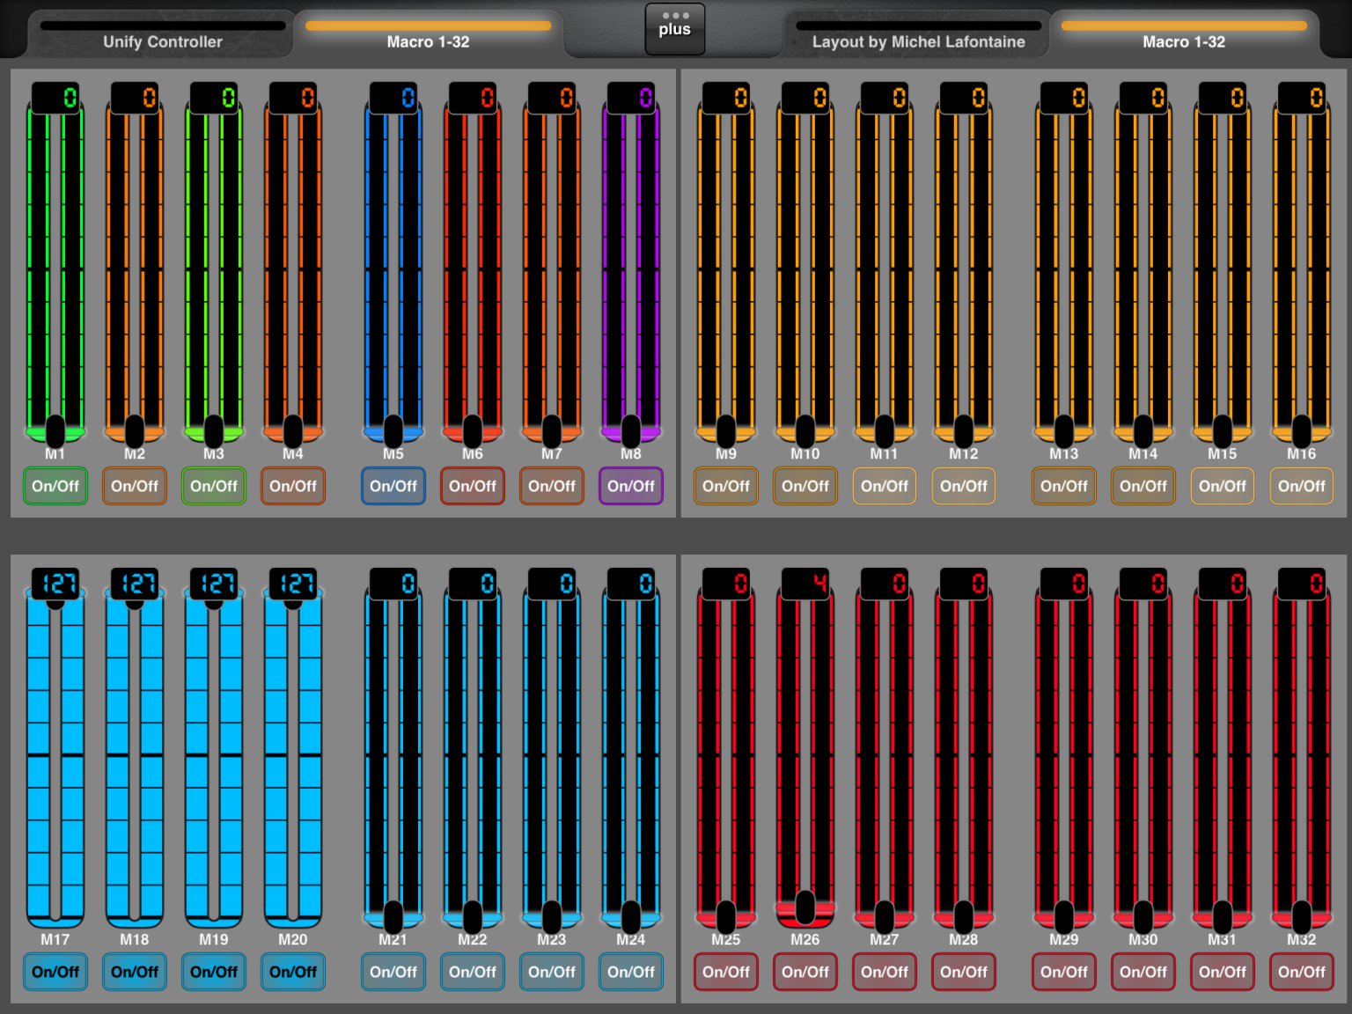This screenshot has height=1014, width=1352.
Task: Toggle the M2 On/Off button
Action: (135, 486)
